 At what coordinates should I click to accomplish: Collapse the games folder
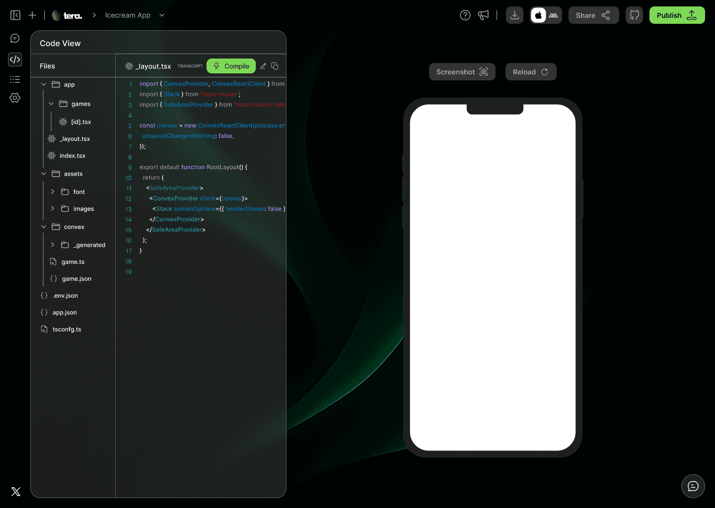coord(51,104)
